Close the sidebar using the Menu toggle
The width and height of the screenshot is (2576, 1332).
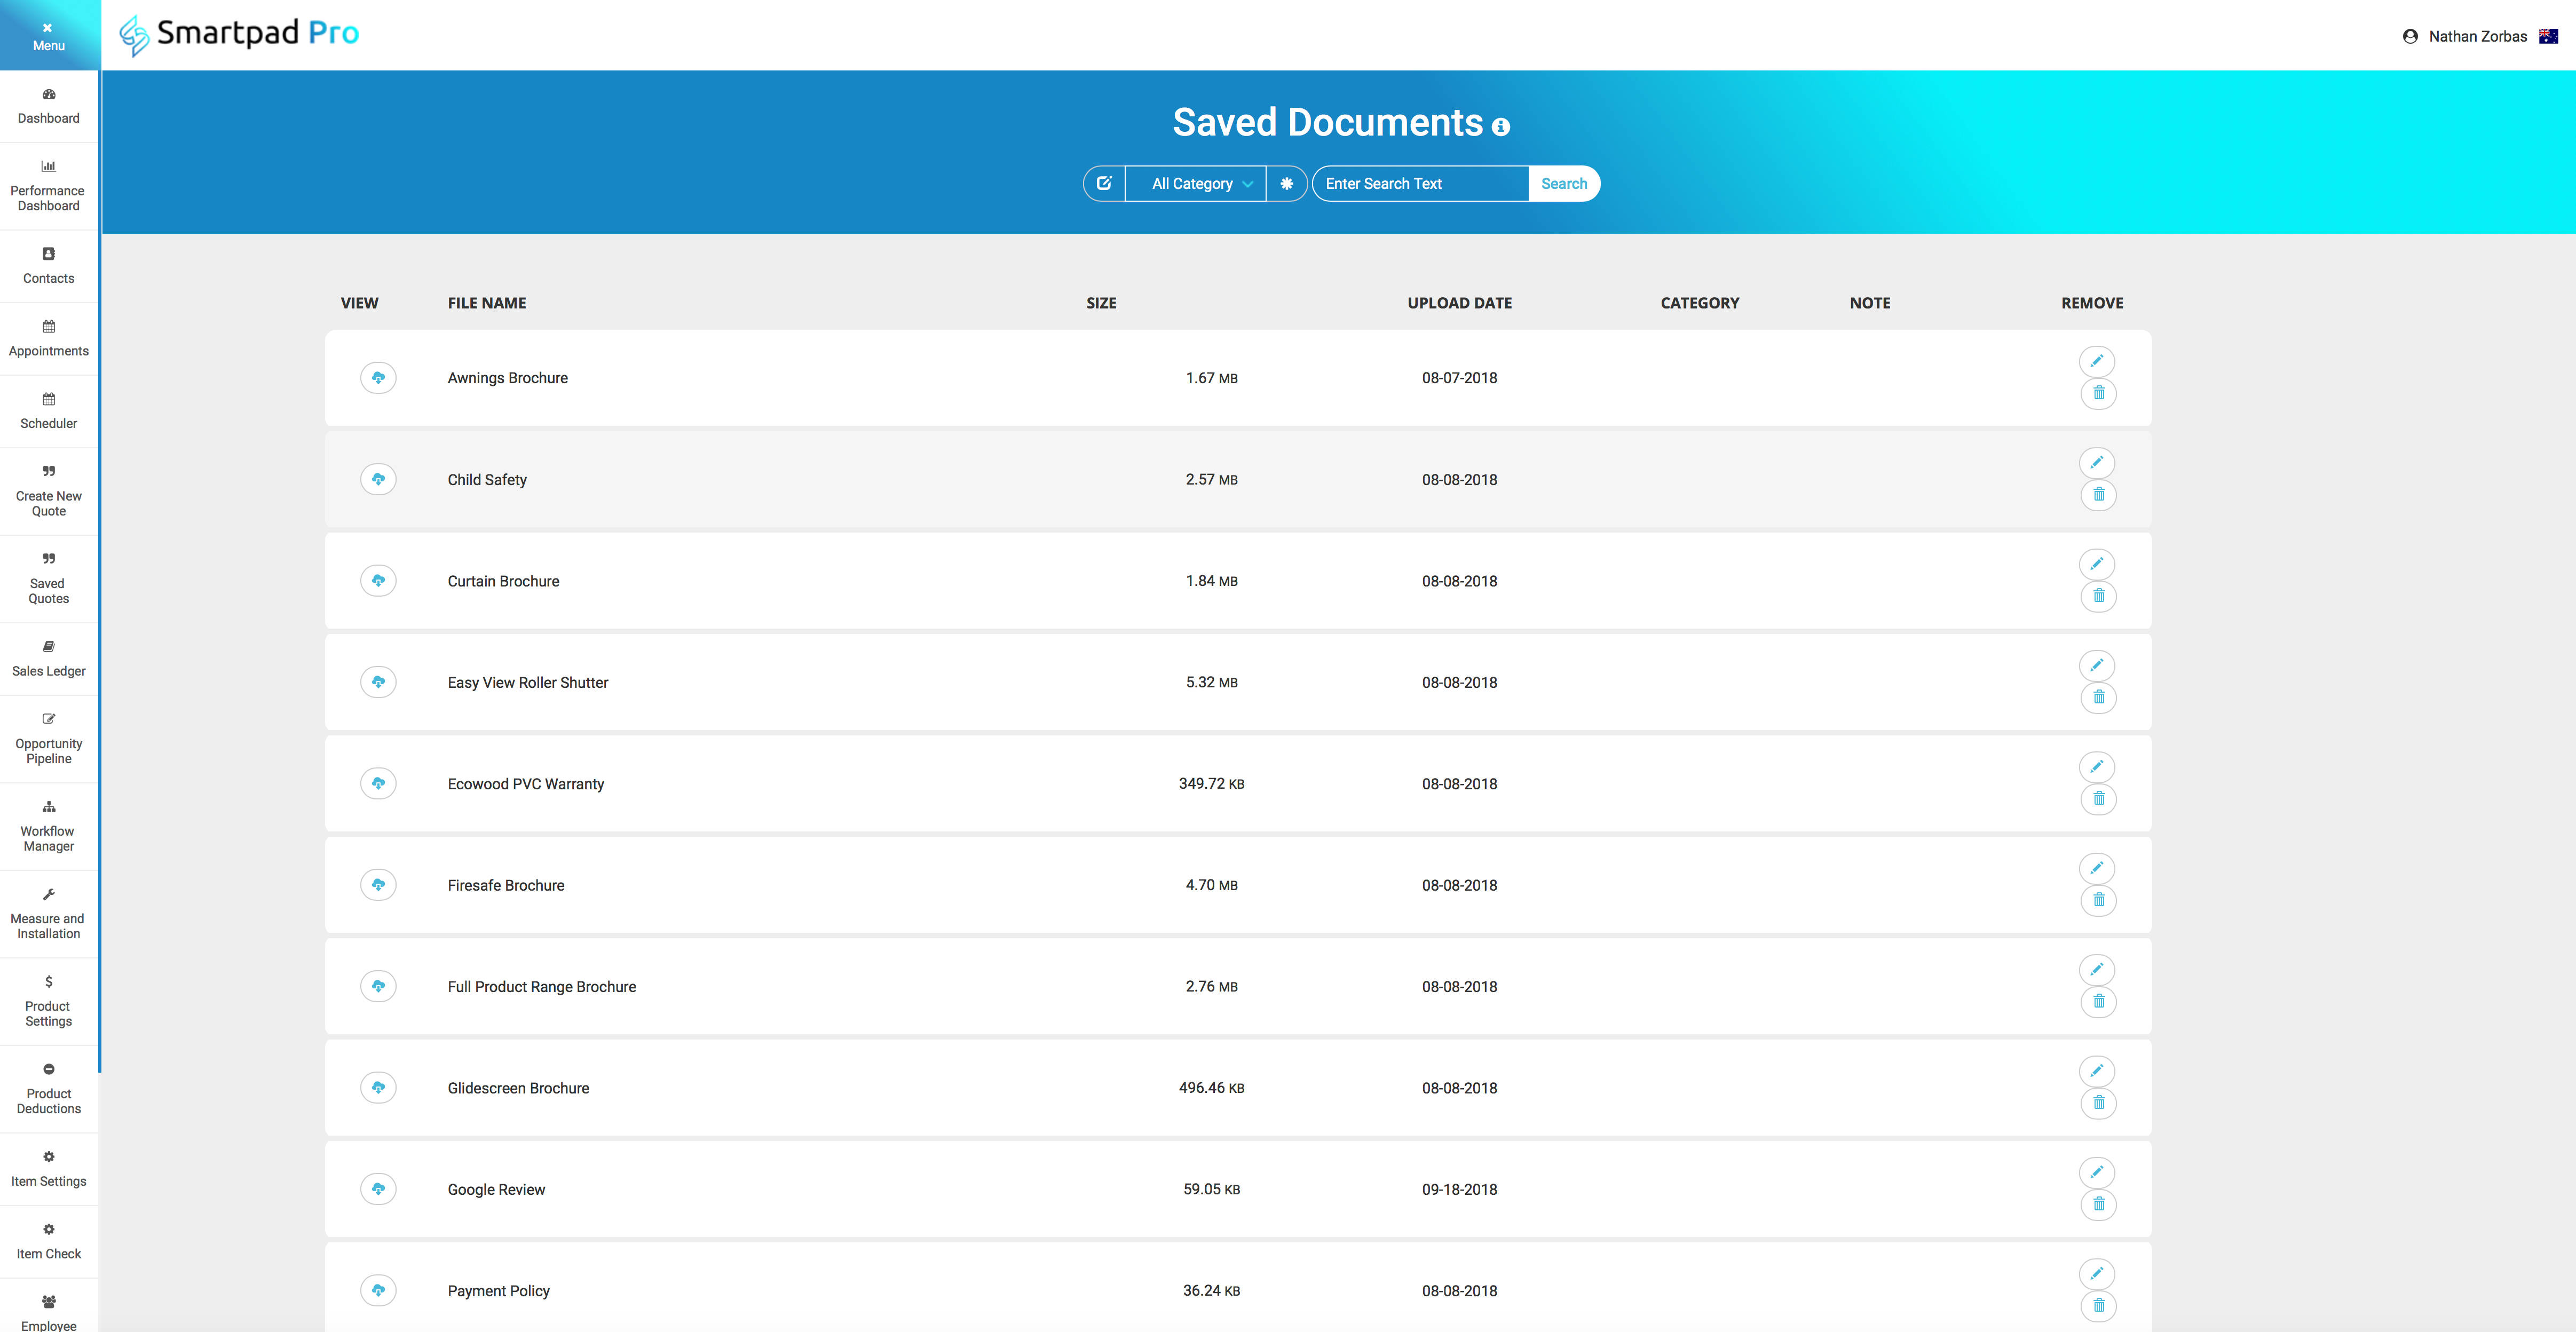(x=49, y=36)
